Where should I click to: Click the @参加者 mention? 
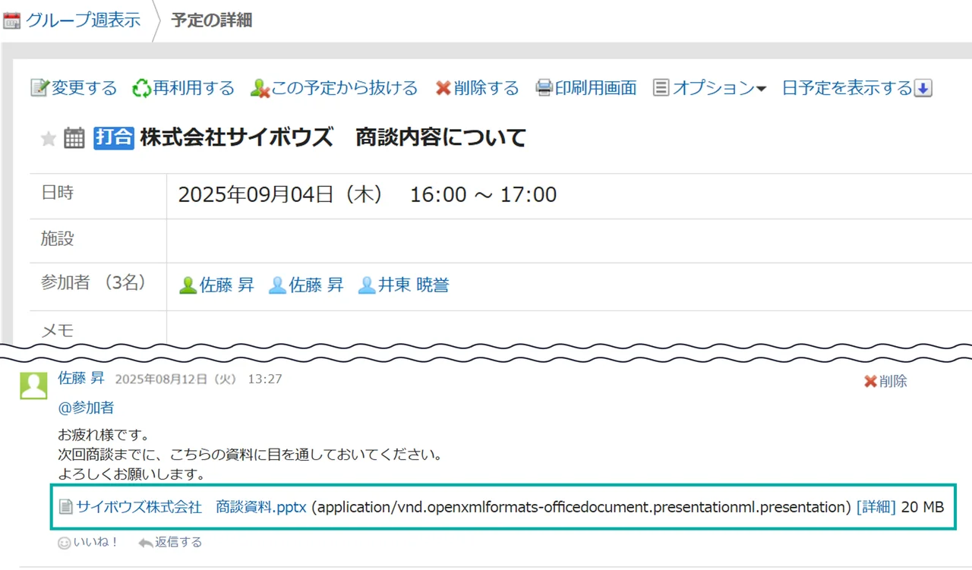point(86,408)
